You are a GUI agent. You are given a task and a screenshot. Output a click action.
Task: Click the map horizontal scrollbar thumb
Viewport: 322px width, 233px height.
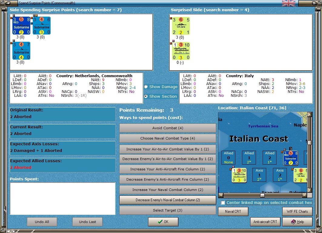[262, 195]
